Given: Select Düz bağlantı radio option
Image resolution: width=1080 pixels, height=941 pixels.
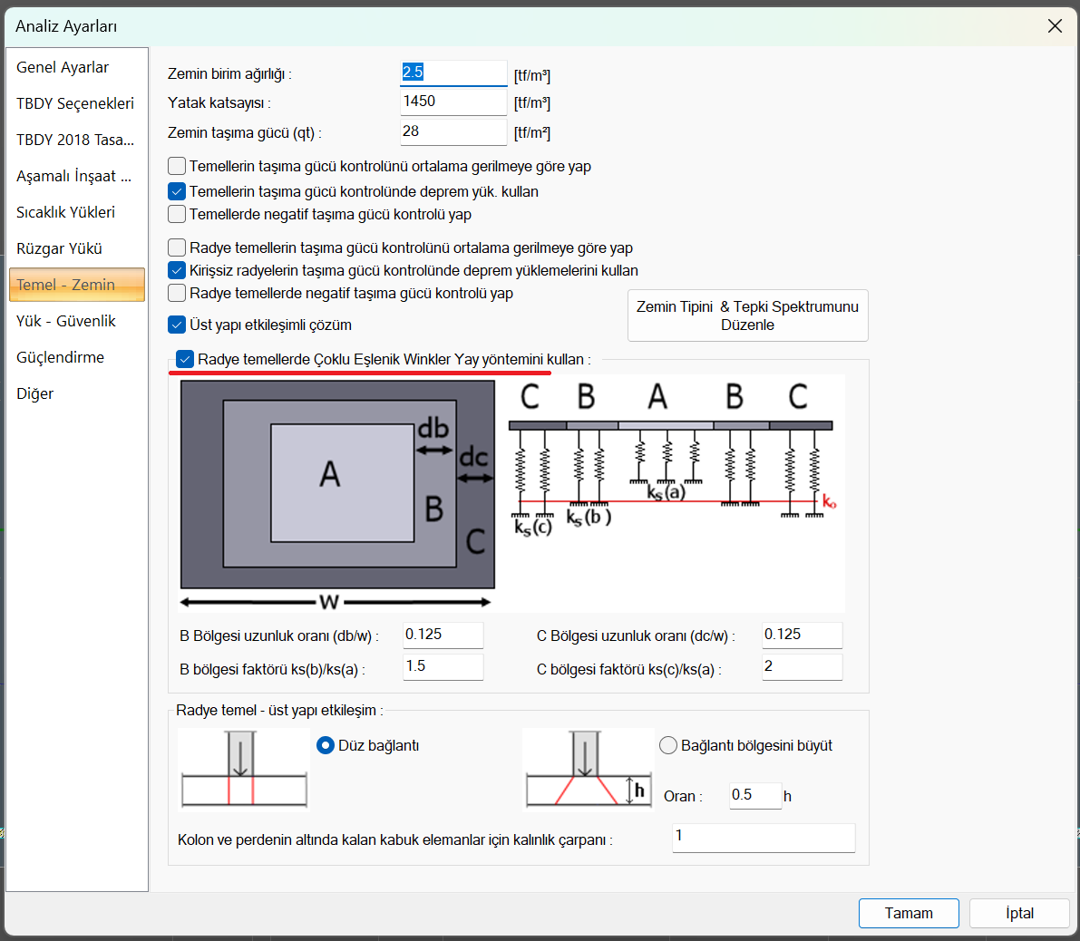Looking at the screenshot, I should 326,746.
